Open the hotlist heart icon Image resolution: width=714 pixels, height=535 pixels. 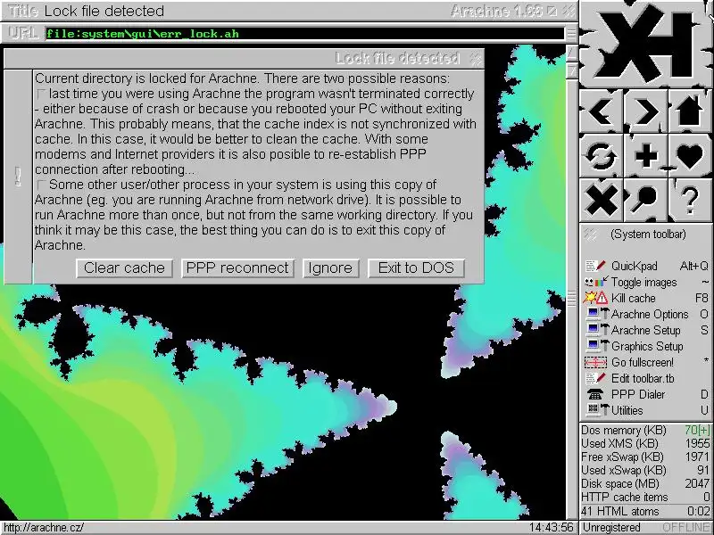tap(690, 155)
